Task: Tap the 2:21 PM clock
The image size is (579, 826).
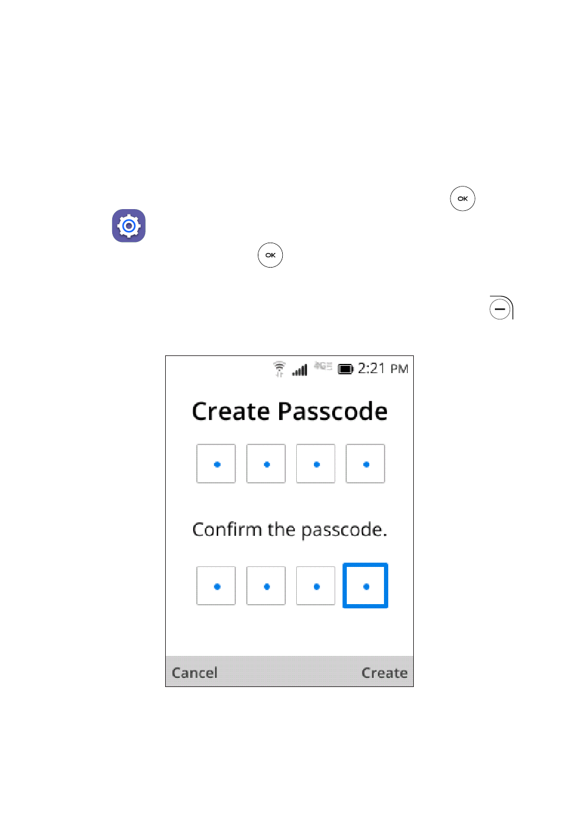Action: pyautogui.click(x=383, y=368)
